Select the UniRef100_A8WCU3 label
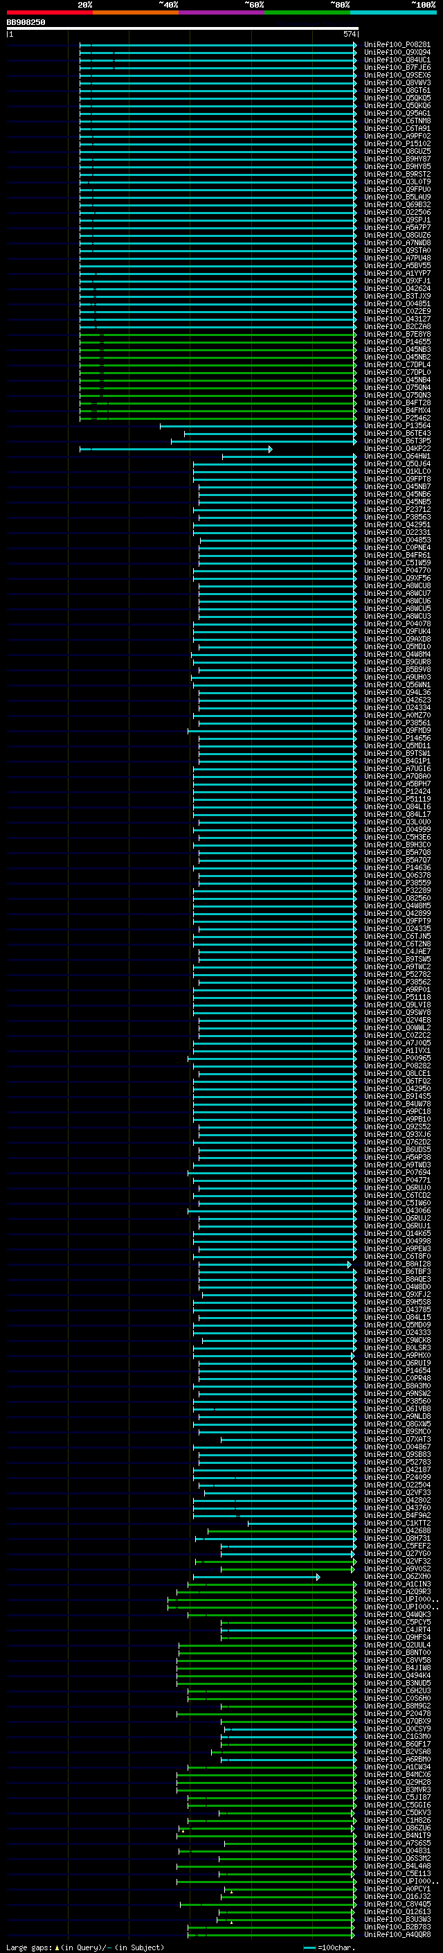The image size is (443, 1953). (x=397, y=617)
